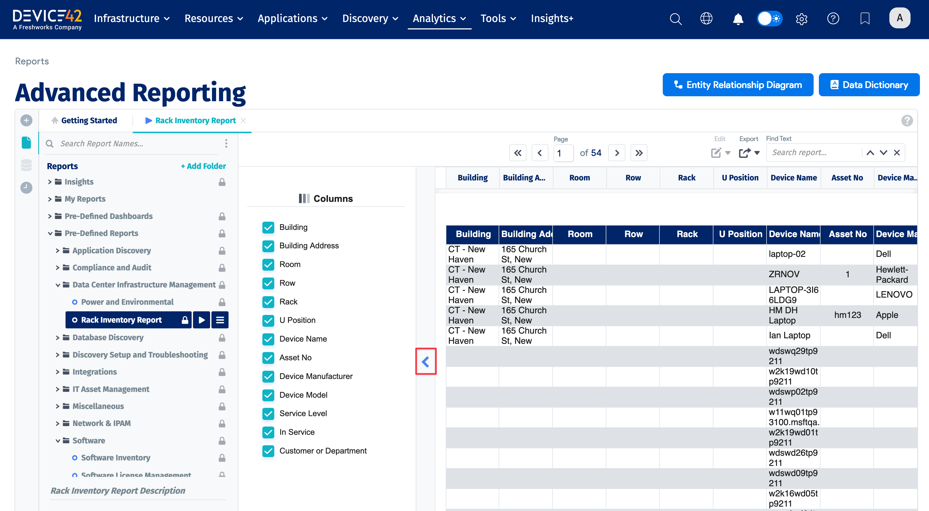Image resolution: width=929 pixels, height=511 pixels.
Task: Expand the Insights folder
Action: 50,182
